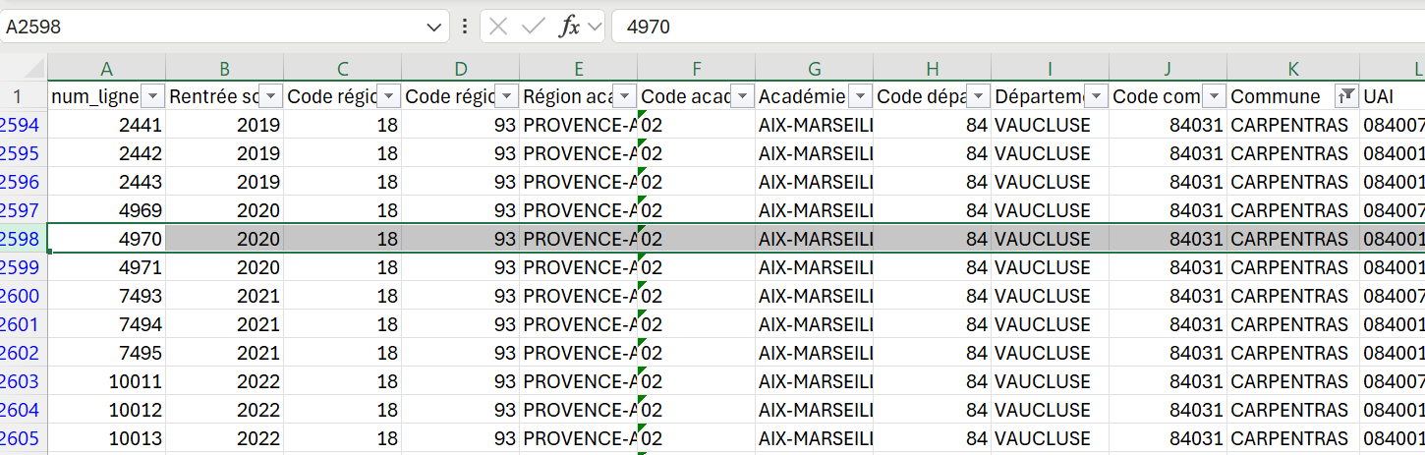The height and width of the screenshot is (455, 1425).
Task: Select row 2594 header
Action: pyautogui.click(x=20, y=125)
